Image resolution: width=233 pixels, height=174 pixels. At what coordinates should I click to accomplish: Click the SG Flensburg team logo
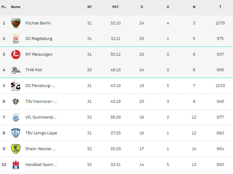tap(16, 86)
